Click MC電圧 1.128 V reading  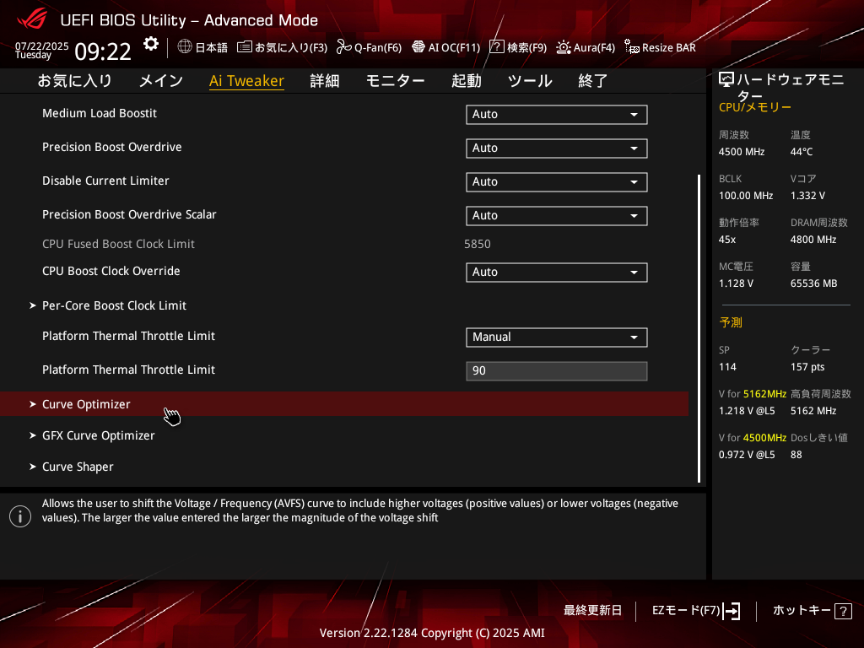(736, 283)
